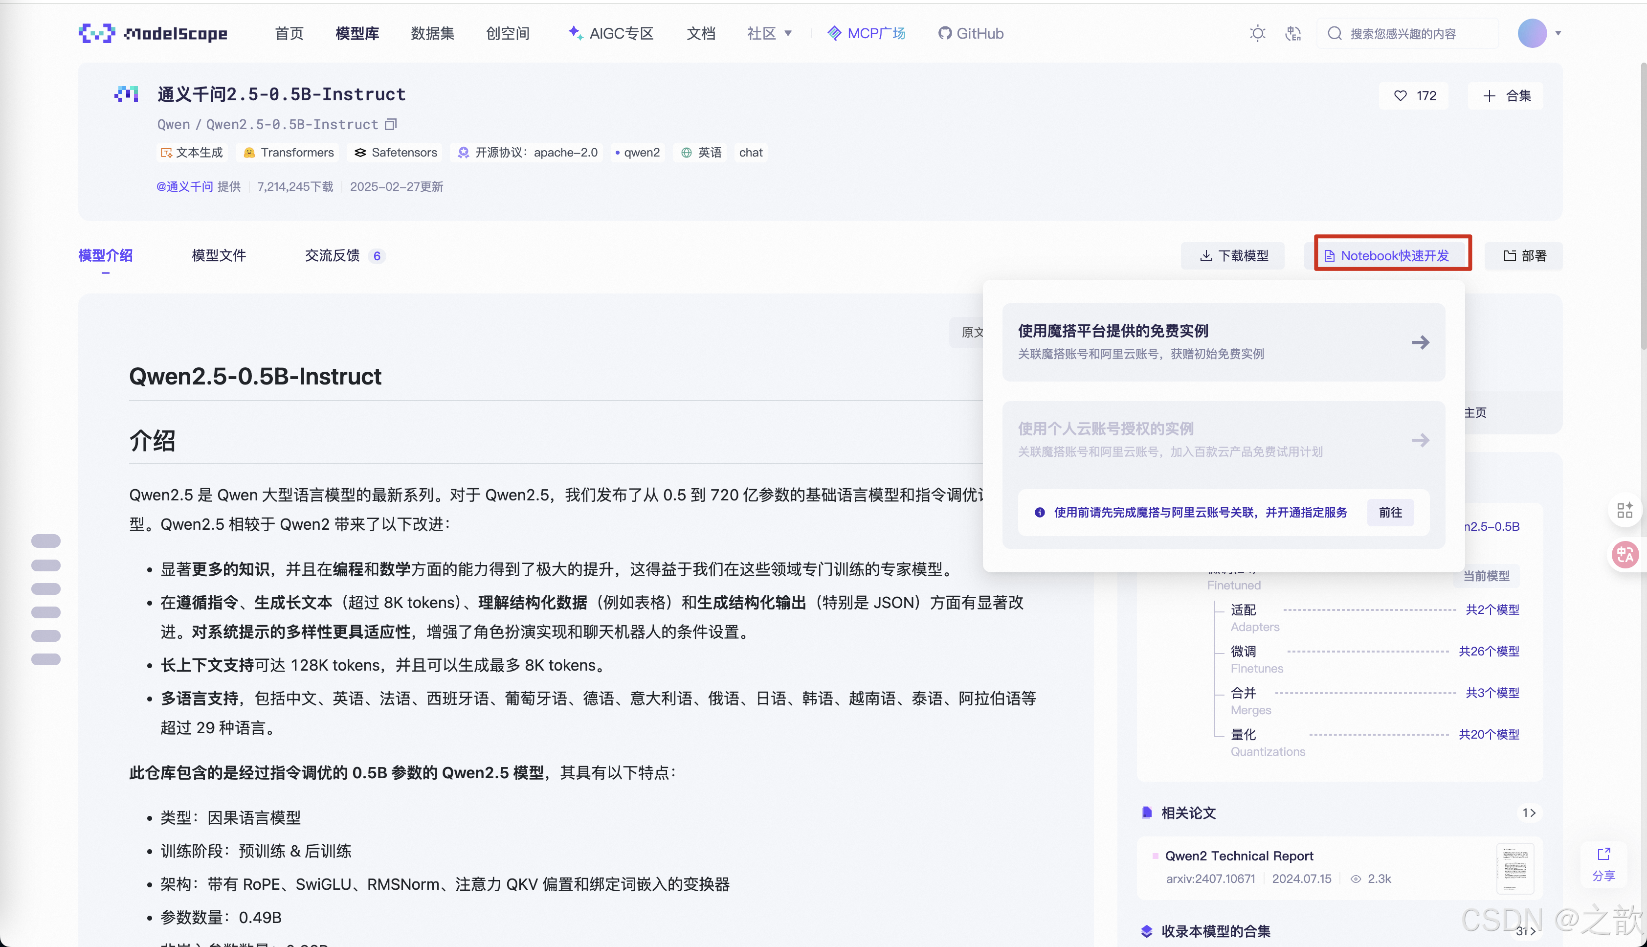
Task: Click the 相关论文 document icon
Action: point(1147,812)
